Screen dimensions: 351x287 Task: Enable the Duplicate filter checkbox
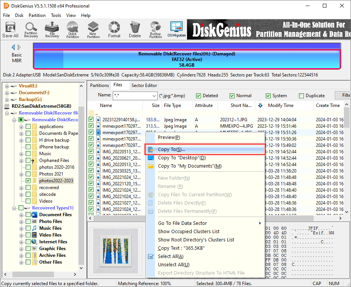[301, 96]
